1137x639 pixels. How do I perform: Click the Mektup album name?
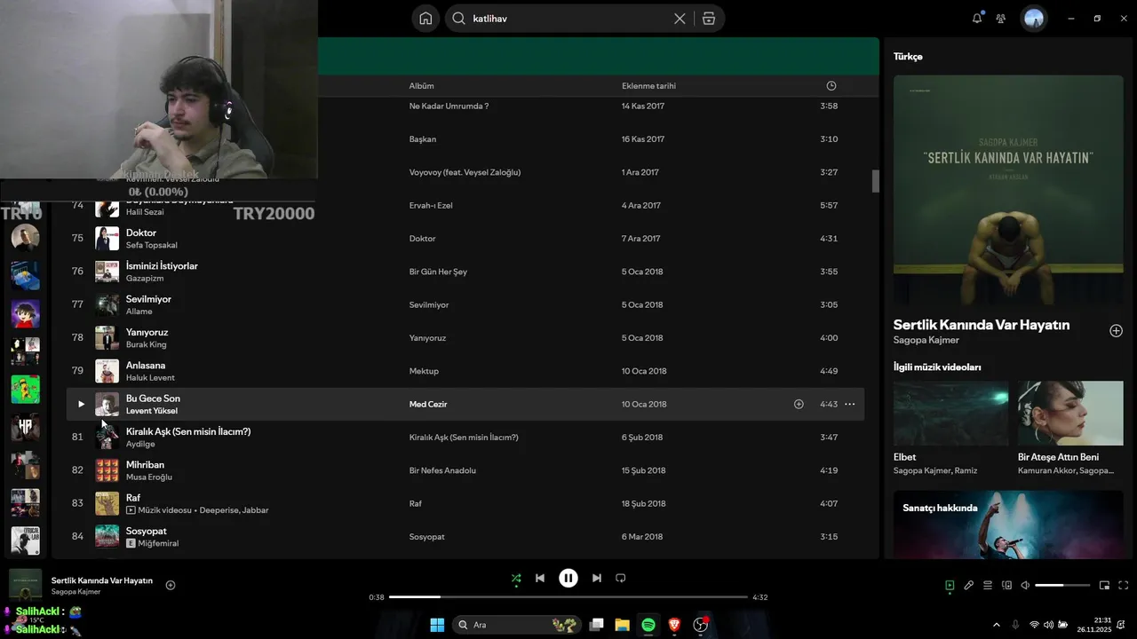coord(424,371)
